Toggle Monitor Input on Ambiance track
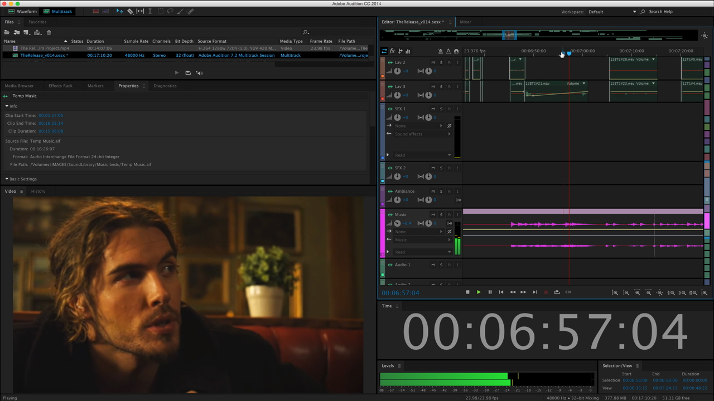 click(457, 191)
